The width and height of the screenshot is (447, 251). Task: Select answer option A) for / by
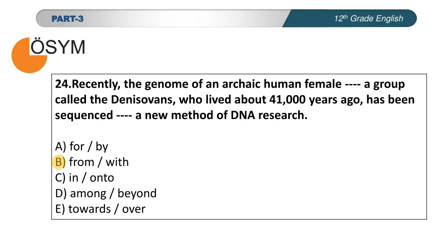pos(82,146)
